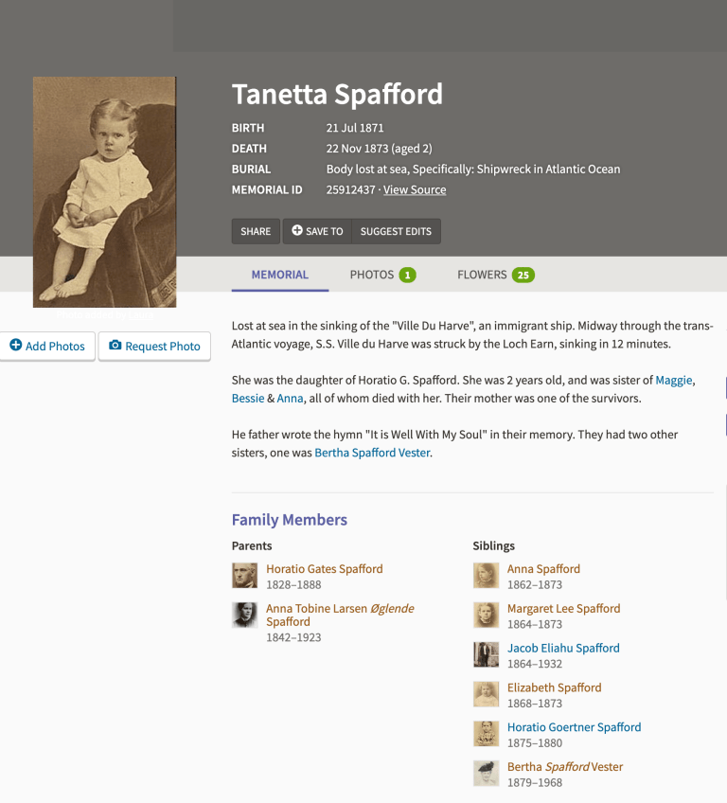
Task: Open Horatio Goertner Spafford's memorial link
Action: [x=574, y=727]
